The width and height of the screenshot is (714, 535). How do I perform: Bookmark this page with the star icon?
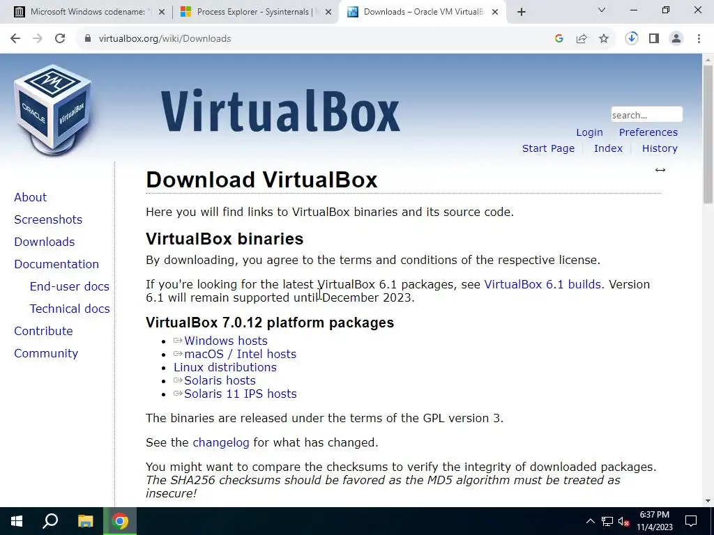pos(604,39)
